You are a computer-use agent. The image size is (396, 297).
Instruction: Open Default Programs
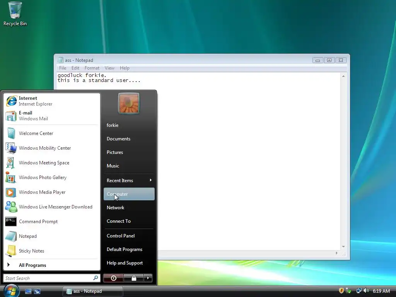coord(129,249)
